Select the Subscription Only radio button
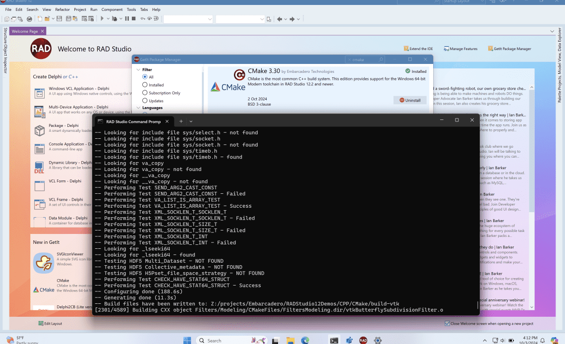Screen dimensions: 565x344 (x=145, y=93)
